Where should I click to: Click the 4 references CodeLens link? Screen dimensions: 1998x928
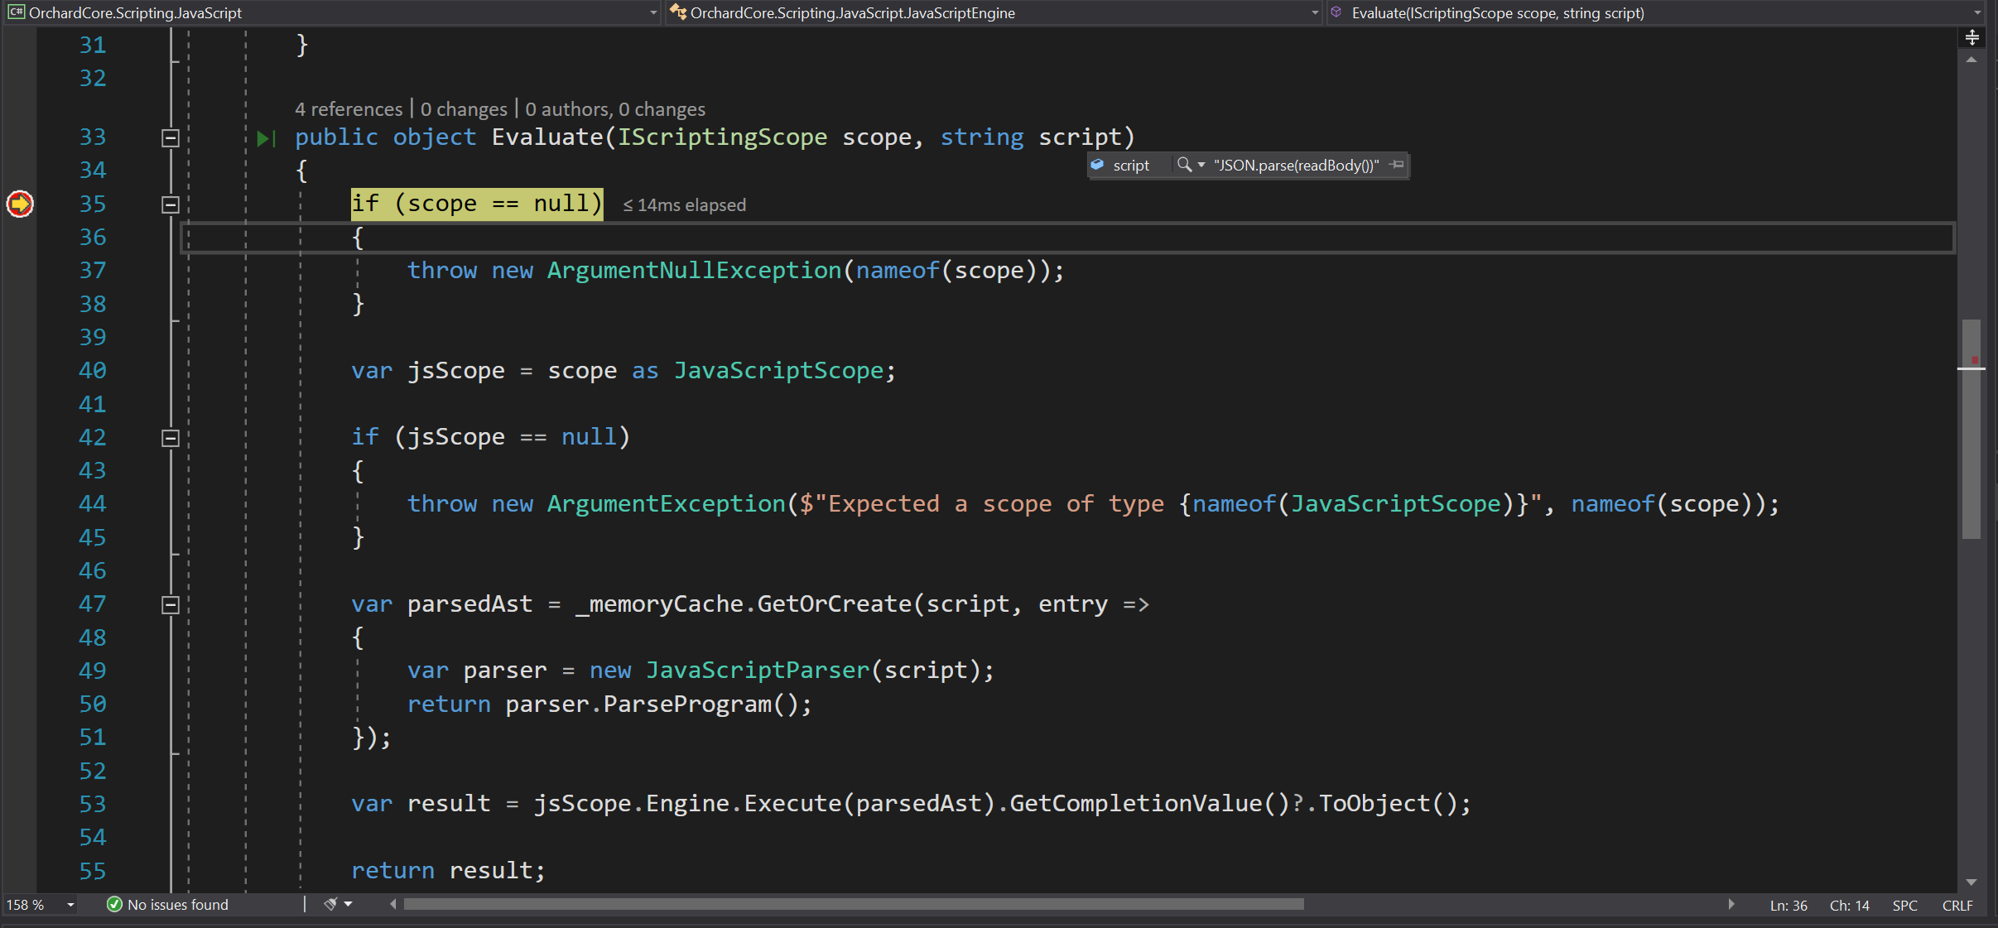(348, 108)
